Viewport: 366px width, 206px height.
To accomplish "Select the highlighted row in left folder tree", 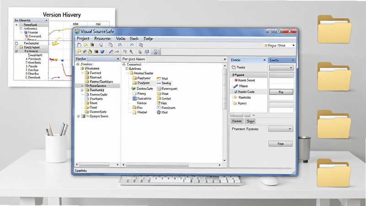I will (x=97, y=86).
